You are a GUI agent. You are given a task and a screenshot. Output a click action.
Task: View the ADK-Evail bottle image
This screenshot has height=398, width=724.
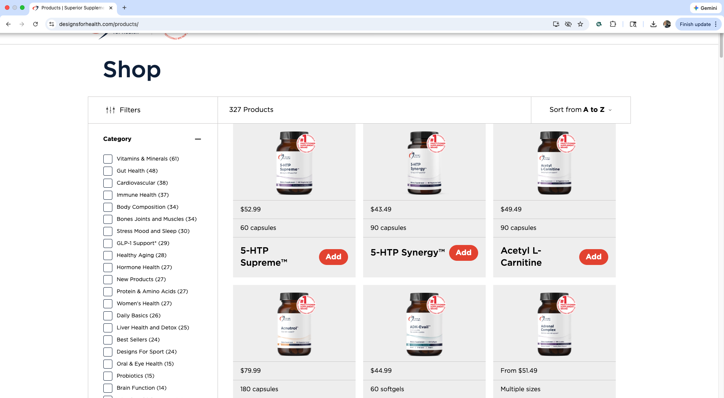[425, 324]
